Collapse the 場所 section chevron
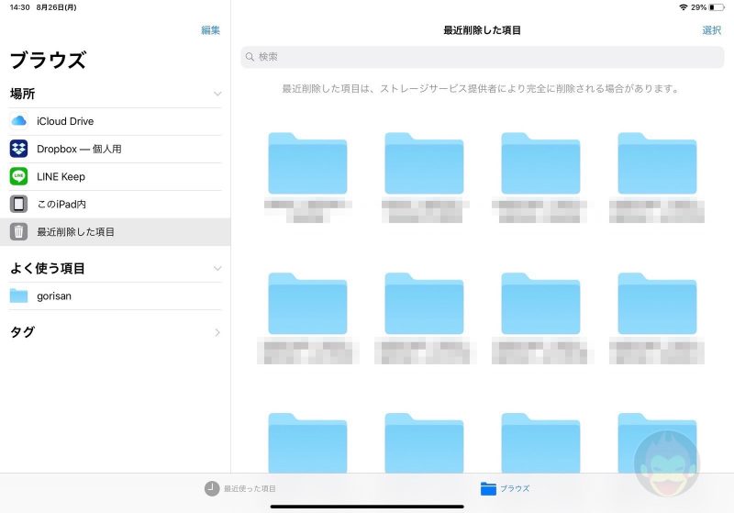The image size is (734, 513). (x=217, y=94)
